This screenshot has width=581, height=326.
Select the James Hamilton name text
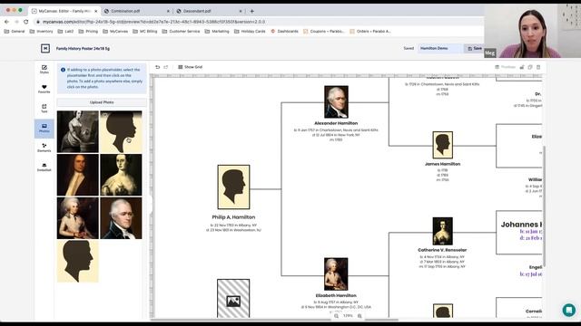[x=442, y=164]
